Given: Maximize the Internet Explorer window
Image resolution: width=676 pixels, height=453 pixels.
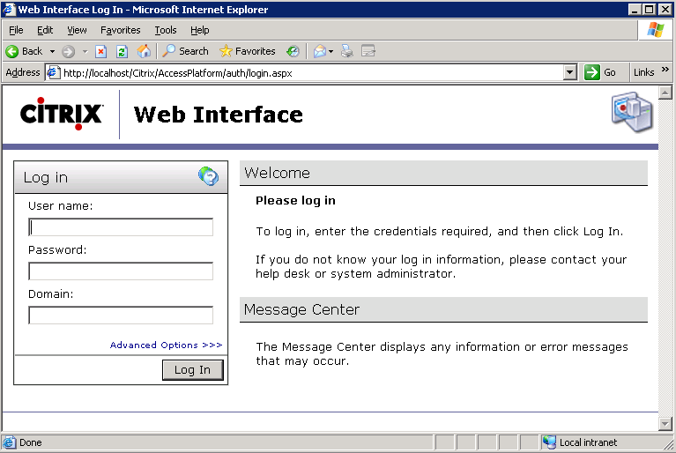Looking at the screenshot, I should (x=649, y=10).
